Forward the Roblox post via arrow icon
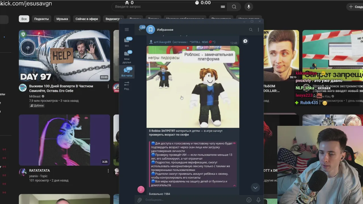Viewport: 363px width, 204px height. pyautogui.click(x=245, y=41)
